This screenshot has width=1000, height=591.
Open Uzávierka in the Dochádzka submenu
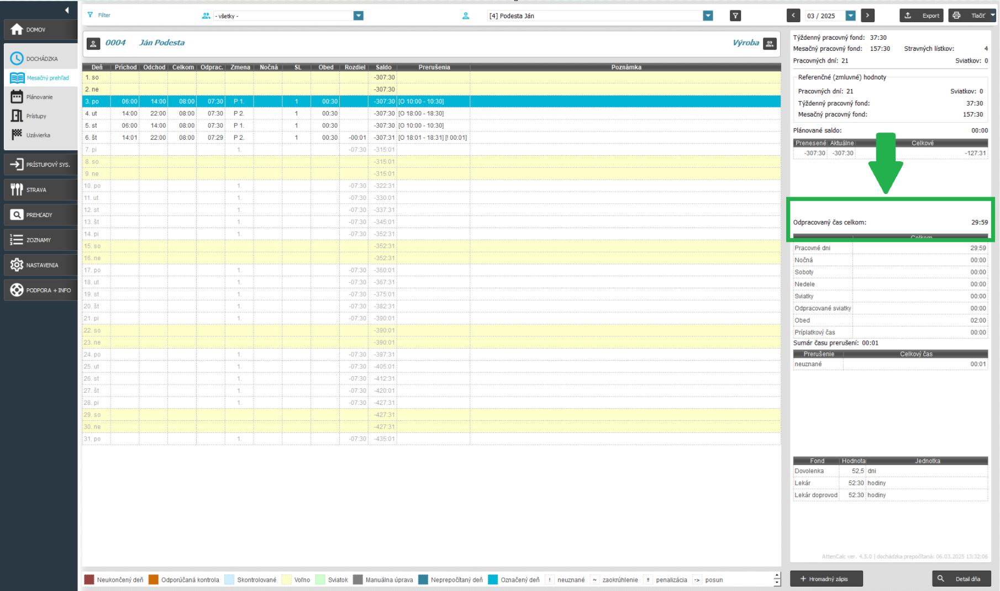[38, 135]
